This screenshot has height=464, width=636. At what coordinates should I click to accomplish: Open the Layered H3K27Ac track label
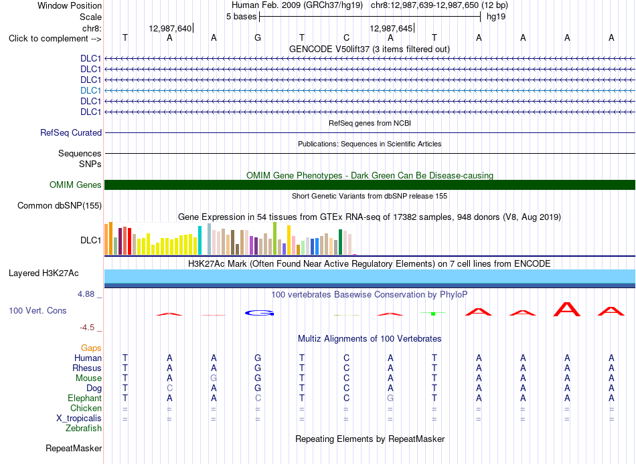point(44,273)
